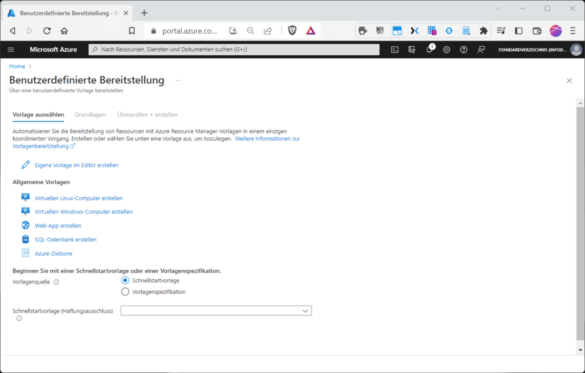Toggle the browser sidebar panel icon
585x373 pixels.
[519, 31]
